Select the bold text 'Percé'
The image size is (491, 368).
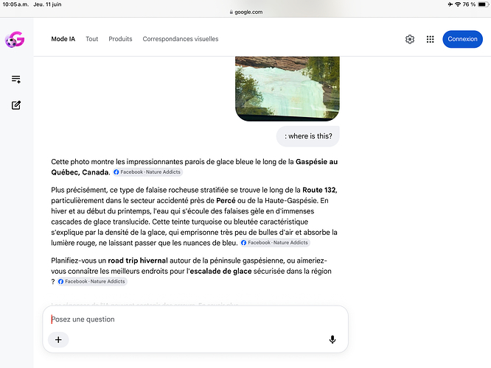tap(226, 201)
